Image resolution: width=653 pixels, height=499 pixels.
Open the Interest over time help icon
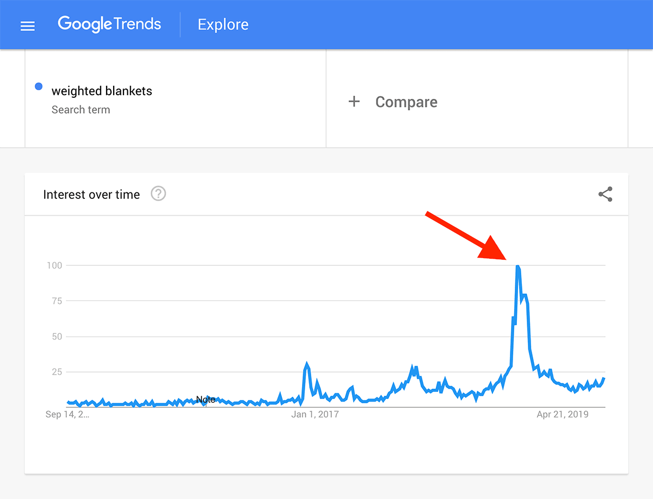[x=158, y=194]
